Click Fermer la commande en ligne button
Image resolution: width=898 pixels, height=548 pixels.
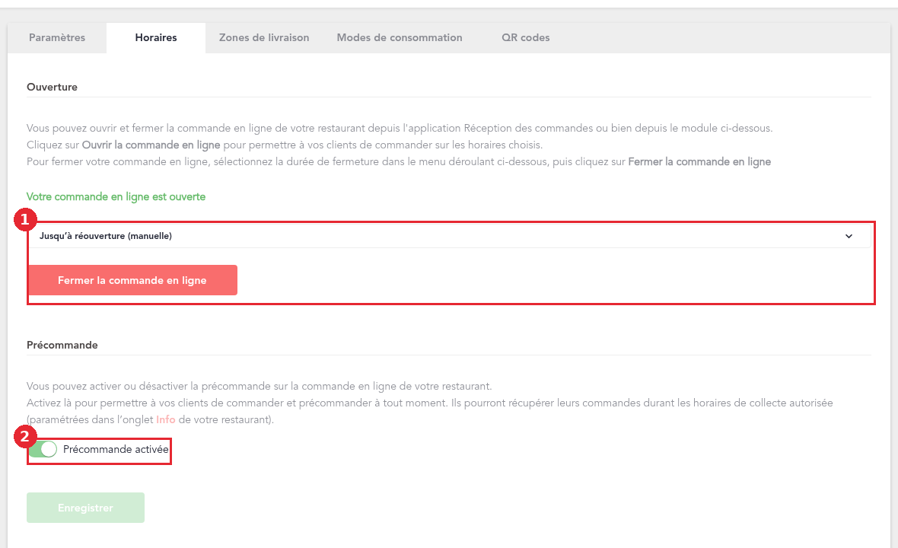[x=132, y=280]
